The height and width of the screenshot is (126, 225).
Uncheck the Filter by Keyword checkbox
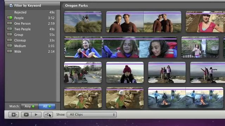click(11, 6)
